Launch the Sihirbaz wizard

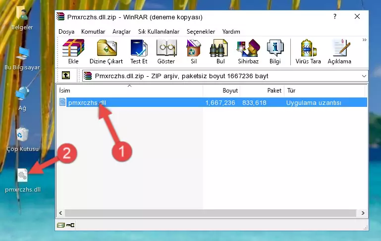coord(248,51)
